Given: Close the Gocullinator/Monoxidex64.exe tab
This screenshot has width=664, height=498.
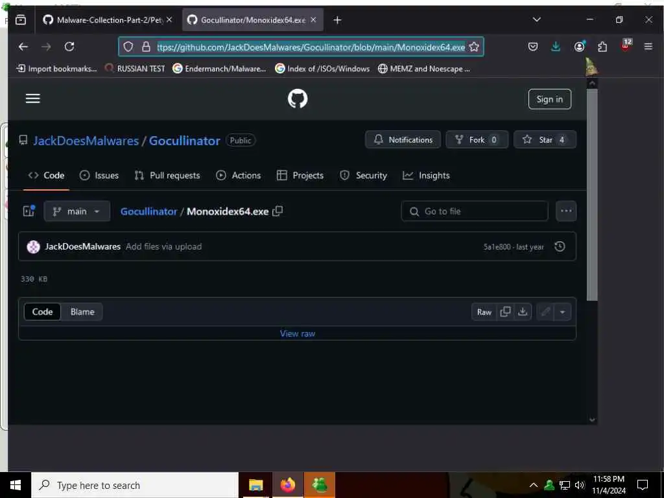Looking at the screenshot, I should point(313,20).
